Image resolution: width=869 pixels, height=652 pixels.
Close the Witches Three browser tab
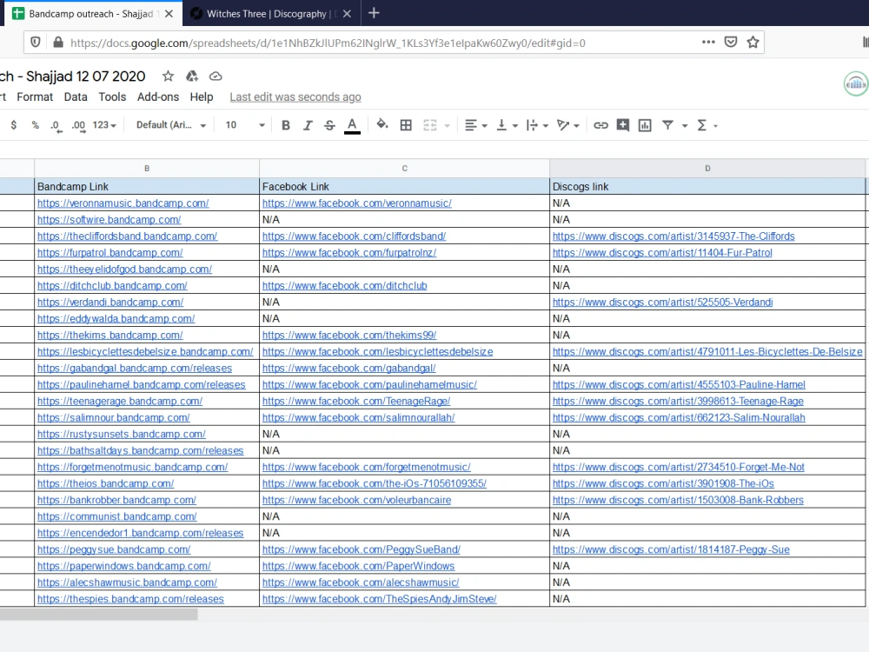click(x=347, y=14)
